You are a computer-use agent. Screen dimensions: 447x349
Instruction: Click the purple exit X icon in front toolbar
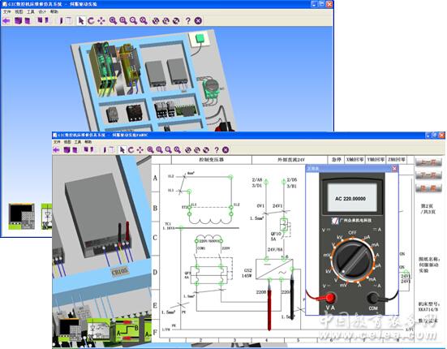point(226,149)
